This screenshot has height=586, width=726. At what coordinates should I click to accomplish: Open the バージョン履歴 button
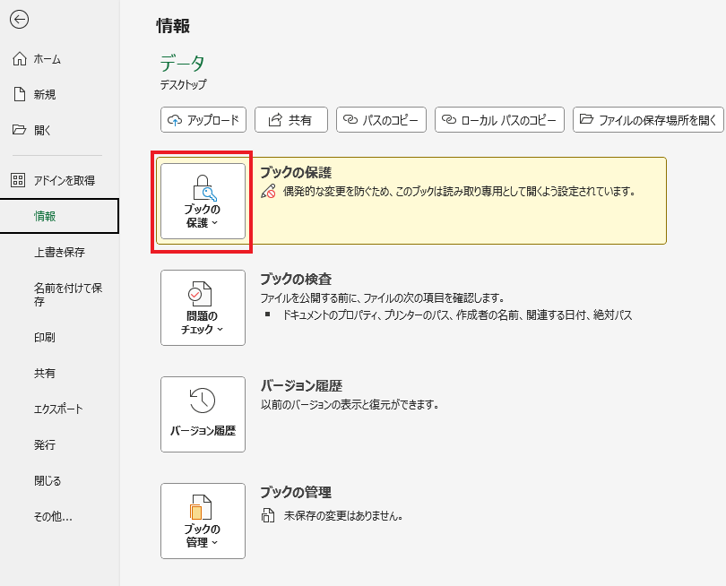(203, 414)
